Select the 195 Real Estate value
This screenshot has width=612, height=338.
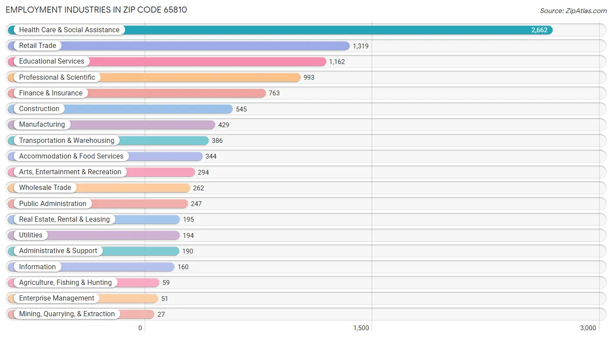click(188, 220)
